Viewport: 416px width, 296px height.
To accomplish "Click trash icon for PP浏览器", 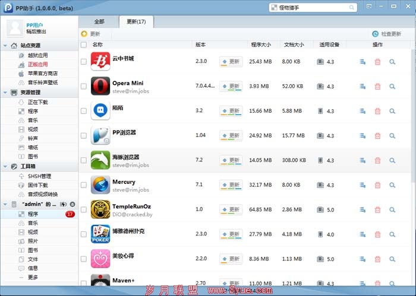I will tap(377, 136).
